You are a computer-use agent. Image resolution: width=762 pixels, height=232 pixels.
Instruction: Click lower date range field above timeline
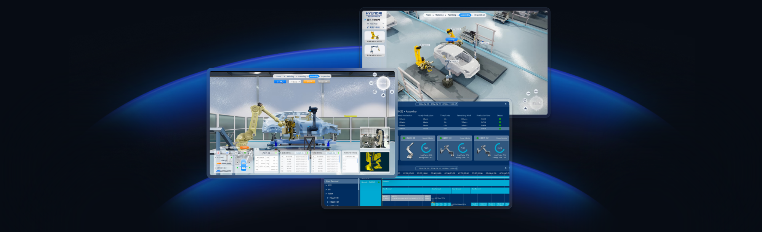(x=437, y=168)
